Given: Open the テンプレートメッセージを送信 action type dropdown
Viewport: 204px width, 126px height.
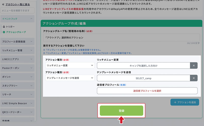Looking at the screenshot, I should click(x=70, y=78).
